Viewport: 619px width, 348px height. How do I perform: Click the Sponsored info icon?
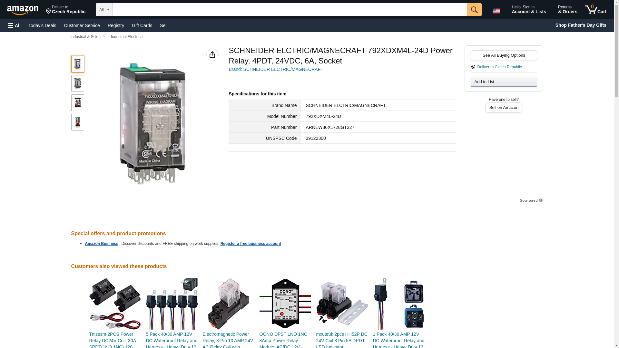[x=541, y=200]
